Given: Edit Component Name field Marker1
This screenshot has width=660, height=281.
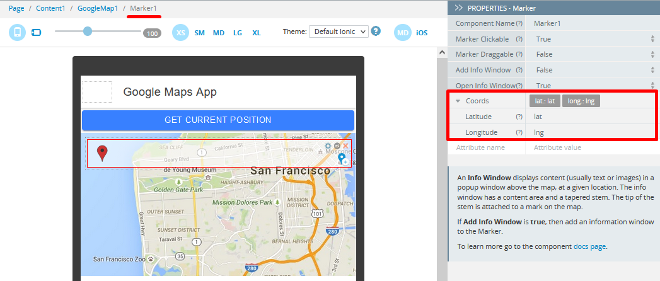Looking at the screenshot, I should point(593,23).
